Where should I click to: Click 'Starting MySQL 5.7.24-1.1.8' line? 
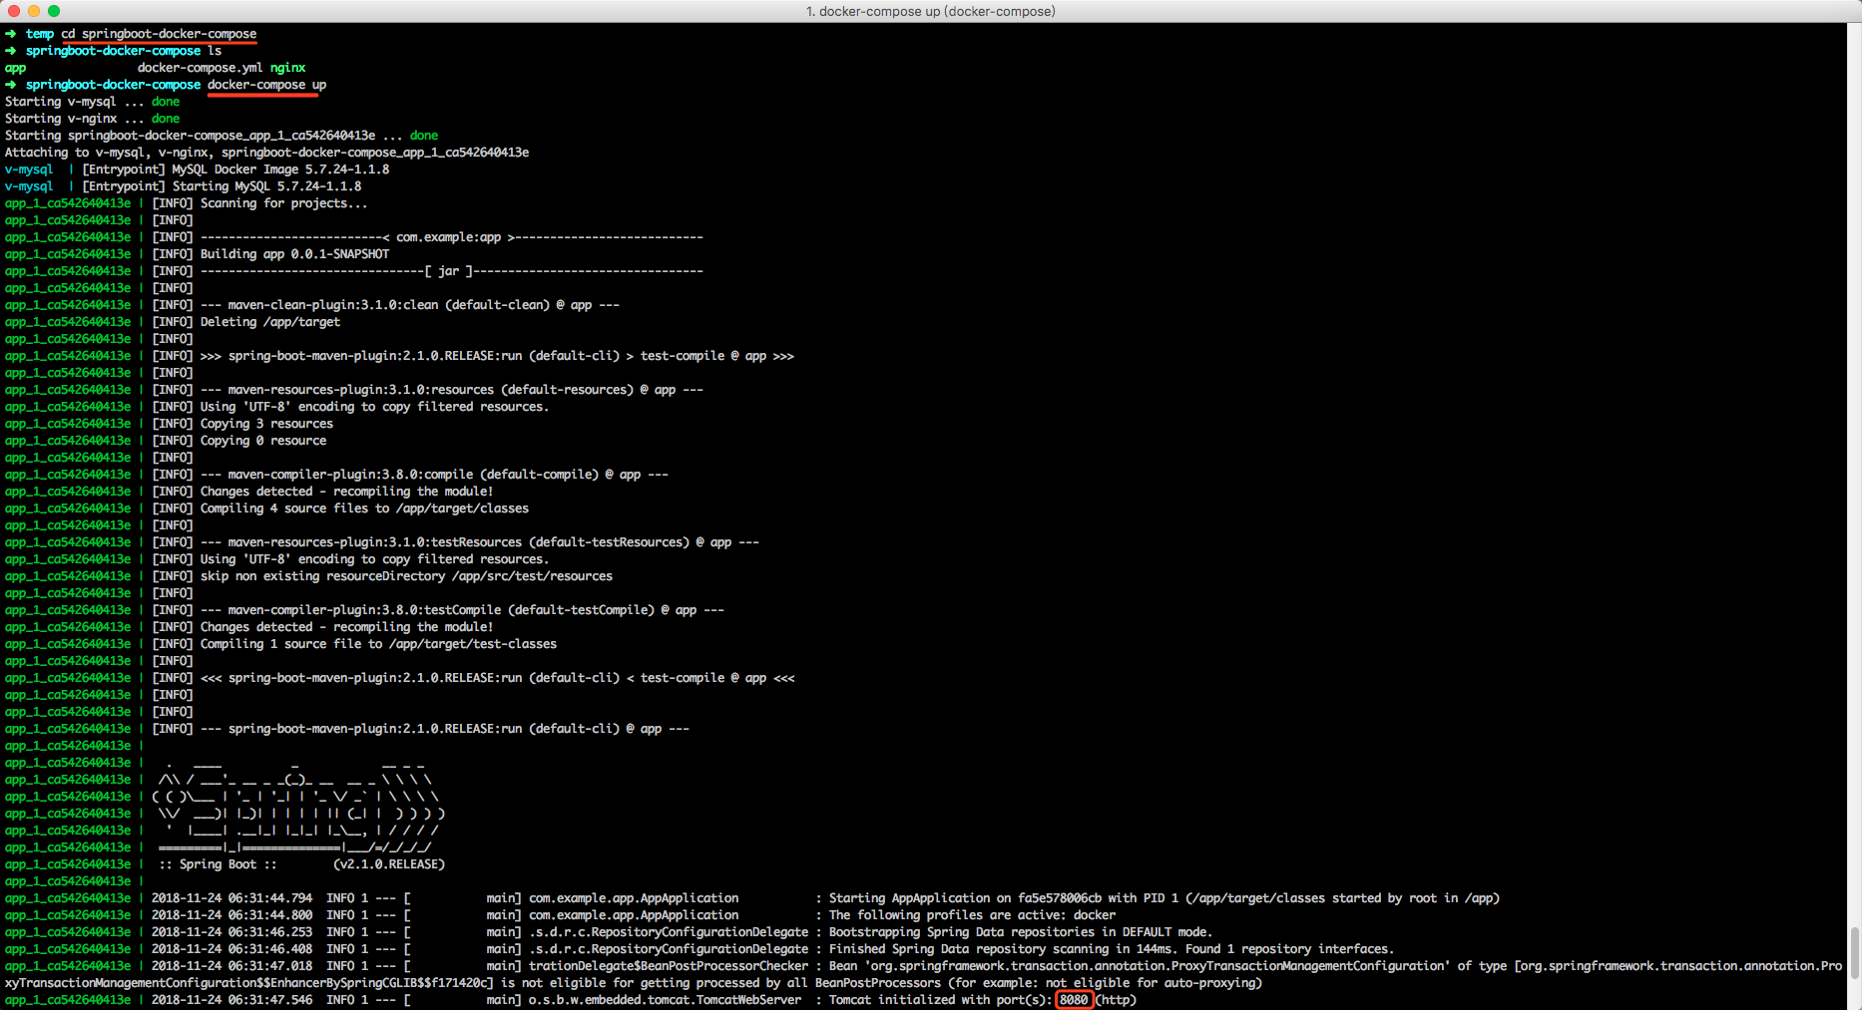pyautogui.click(x=266, y=186)
